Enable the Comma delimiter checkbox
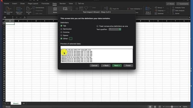The image size is (193, 108). (x=62, y=32)
